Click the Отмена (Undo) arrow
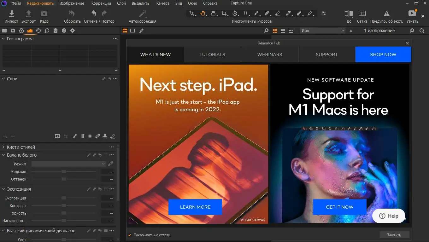Viewport: 429px width, 242px height. click(x=94, y=14)
